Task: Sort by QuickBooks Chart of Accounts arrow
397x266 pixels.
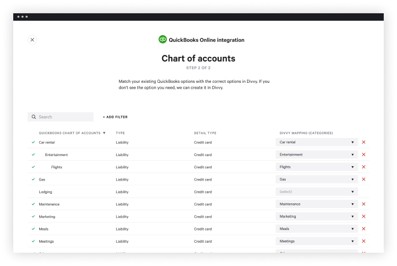Action: click(x=104, y=133)
